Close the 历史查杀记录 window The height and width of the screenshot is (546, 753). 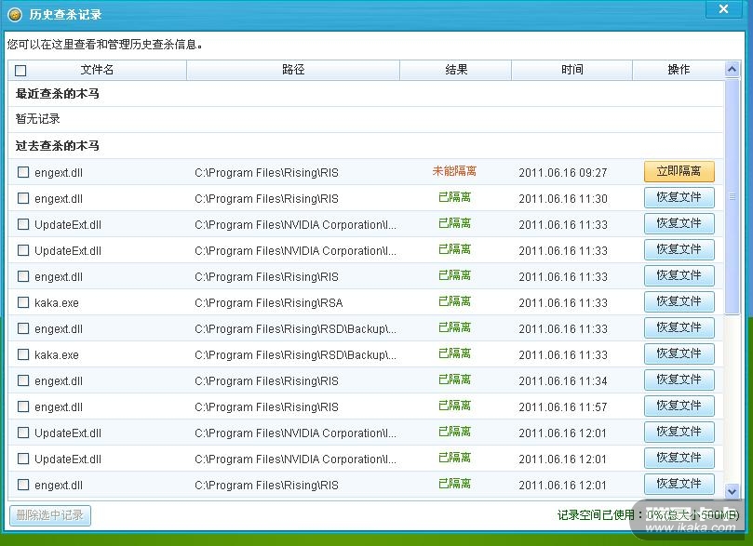pyautogui.click(x=724, y=9)
